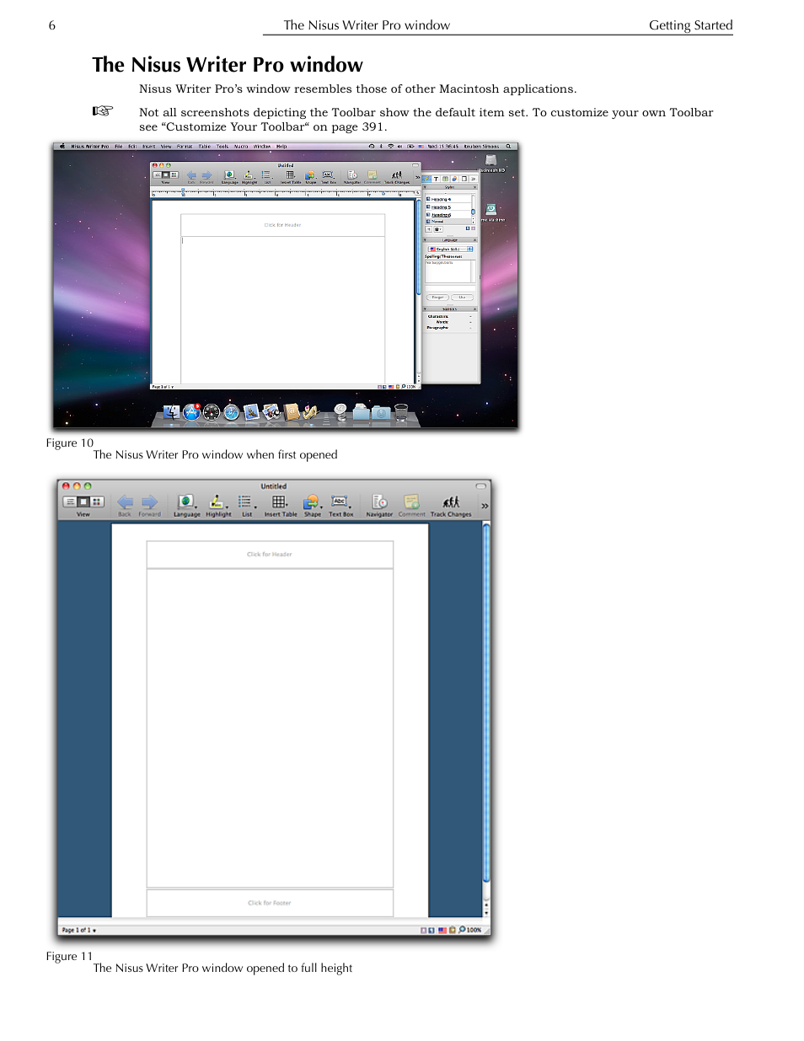Screen dimensions: 804x1041
Task: Click the 'Click for Header' area in the large window
Action: click(270, 555)
